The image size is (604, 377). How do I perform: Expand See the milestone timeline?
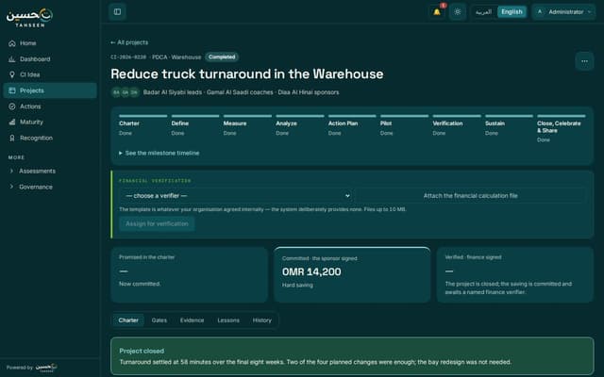[159, 153]
